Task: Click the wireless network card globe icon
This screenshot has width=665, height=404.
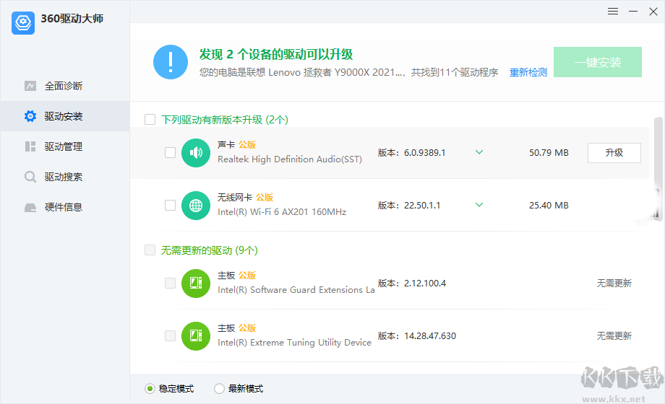Action: click(x=195, y=205)
